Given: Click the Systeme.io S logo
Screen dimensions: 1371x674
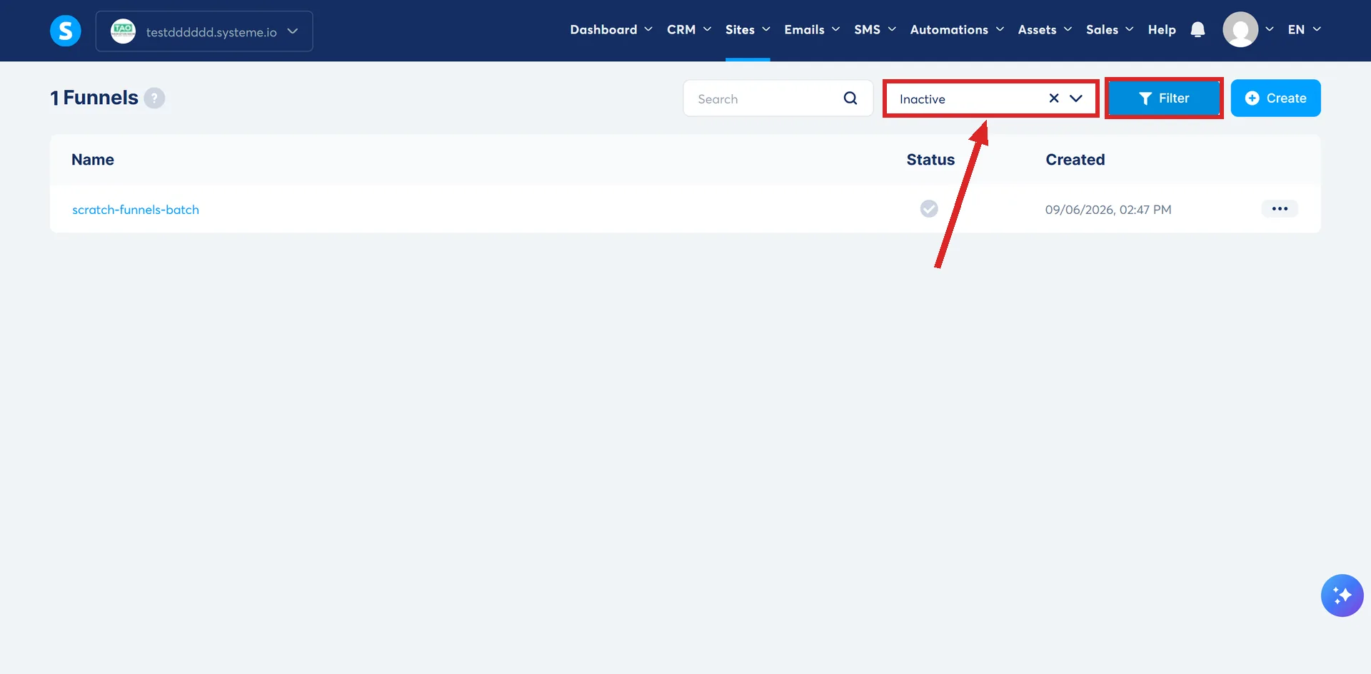Looking at the screenshot, I should pos(66,31).
